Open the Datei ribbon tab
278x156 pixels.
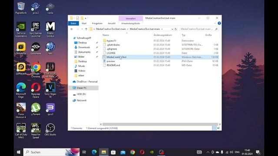click(73, 23)
